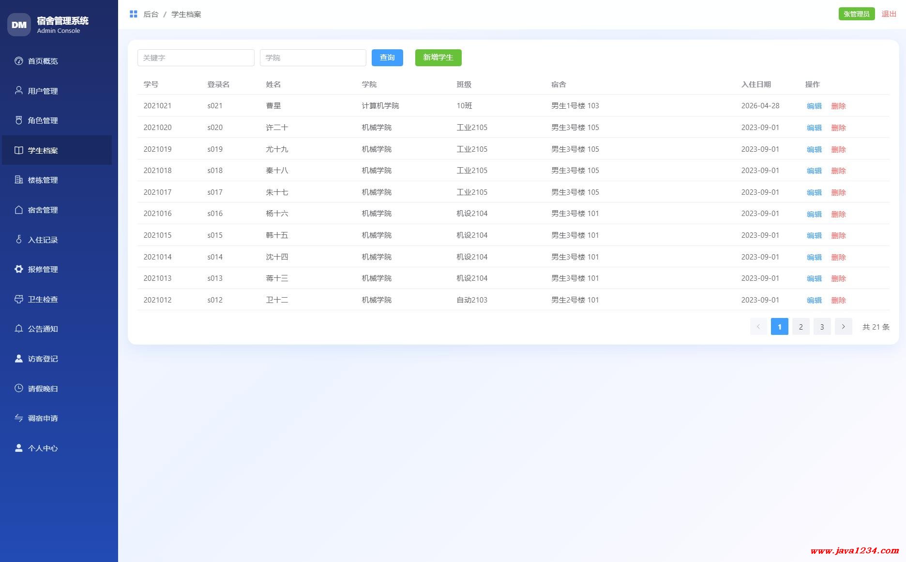Click the breadcrumb grid icon
Image resolution: width=906 pixels, height=562 pixels.
click(x=134, y=14)
